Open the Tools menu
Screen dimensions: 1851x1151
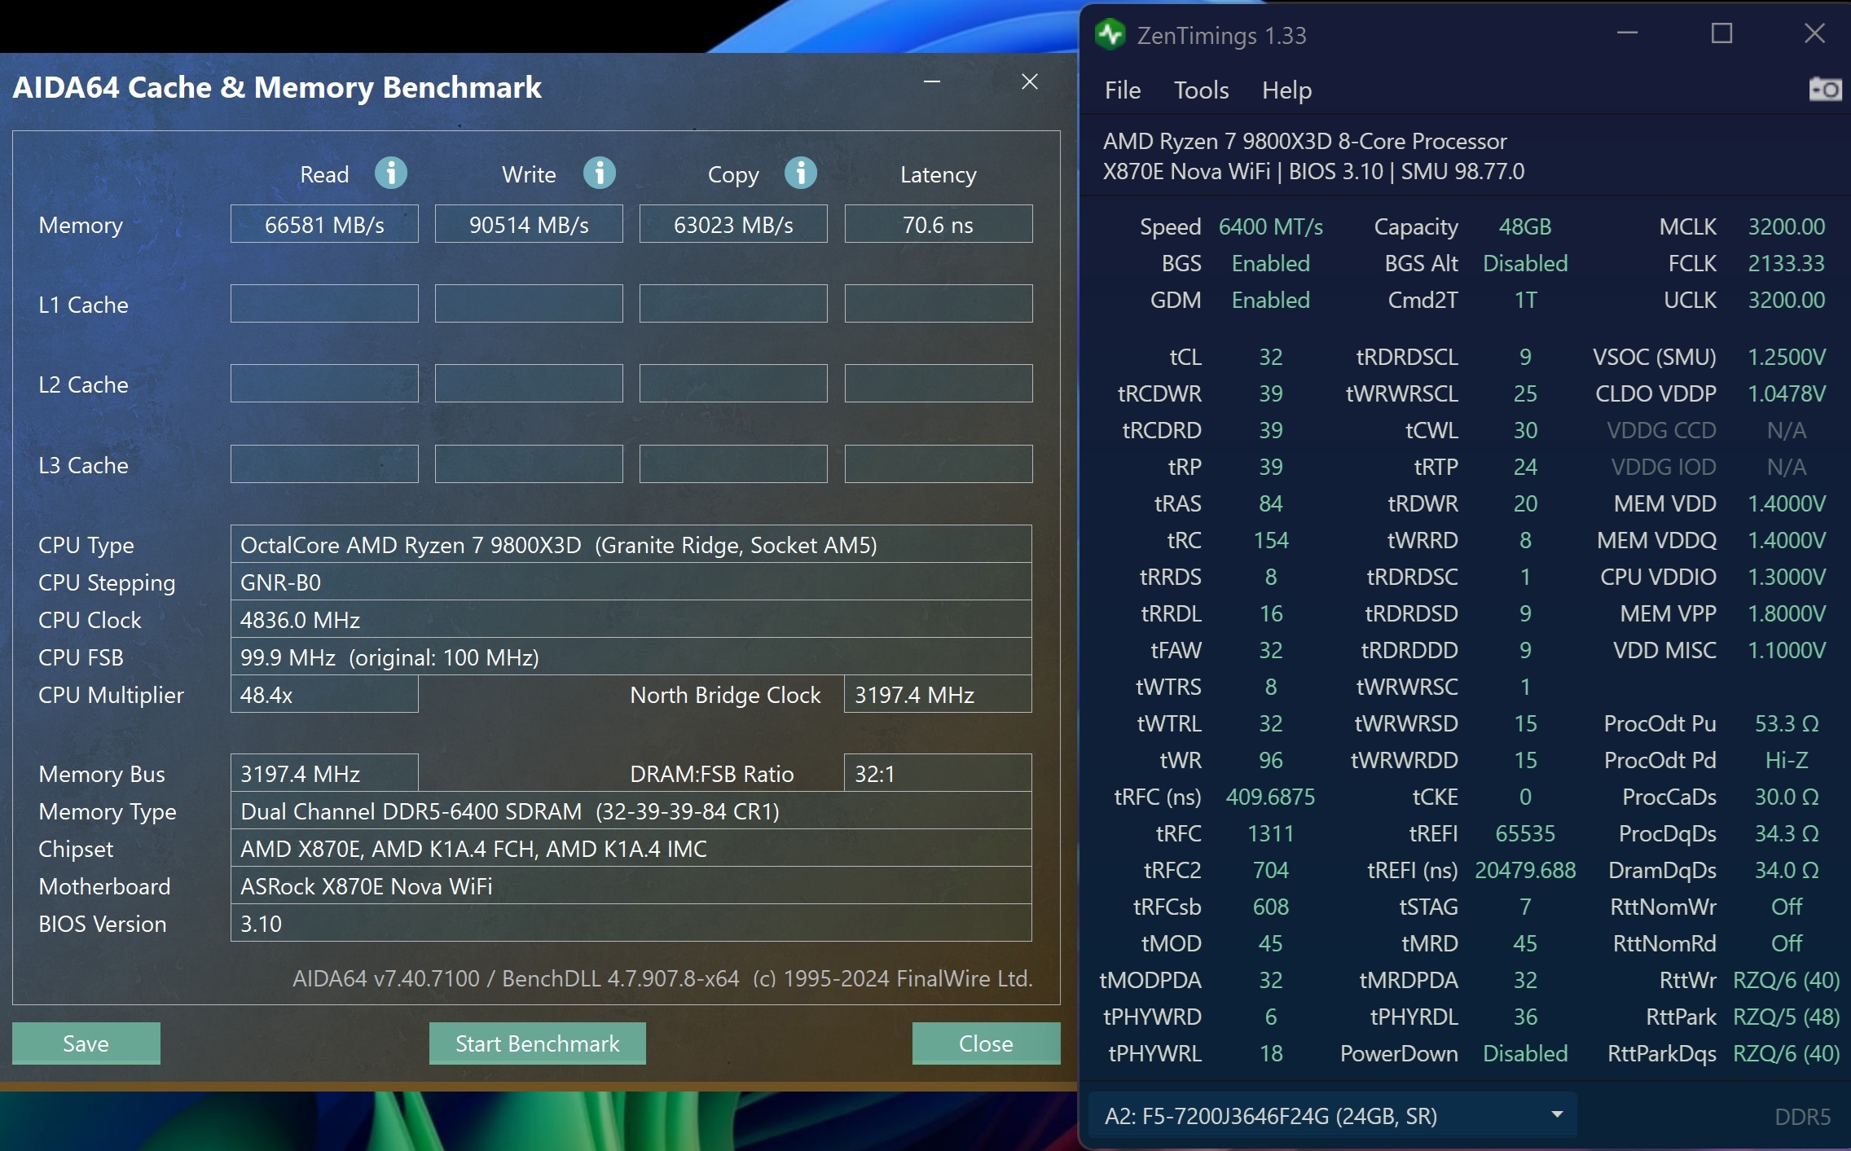[x=1201, y=90]
